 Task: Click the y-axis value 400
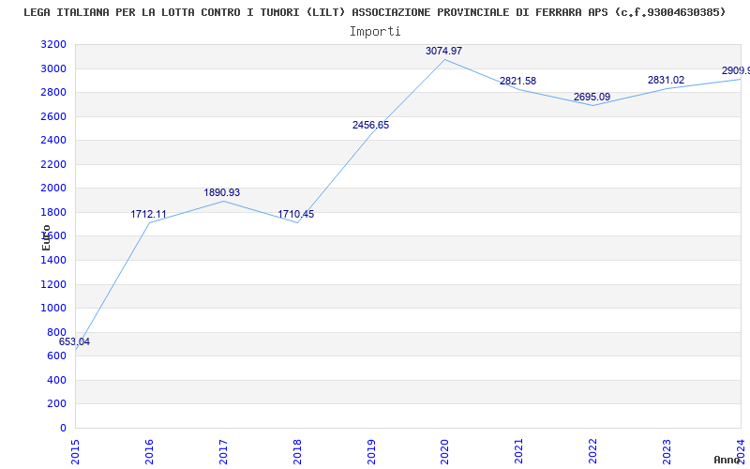(x=57, y=381)
